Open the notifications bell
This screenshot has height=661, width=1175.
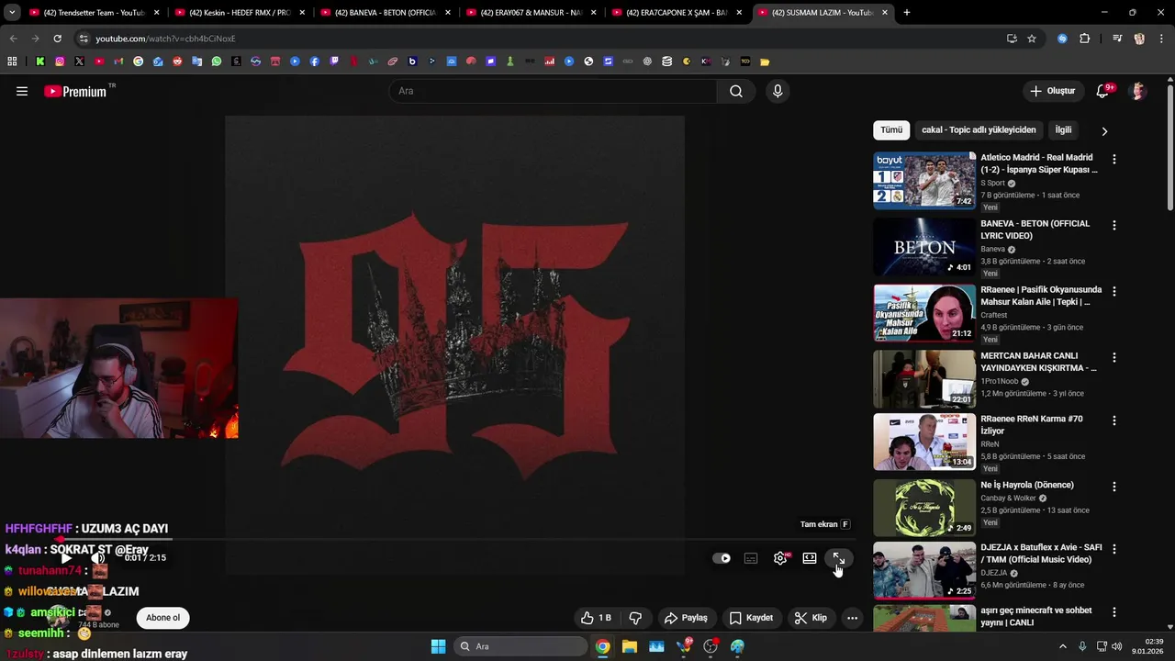tap(1103, 91)
